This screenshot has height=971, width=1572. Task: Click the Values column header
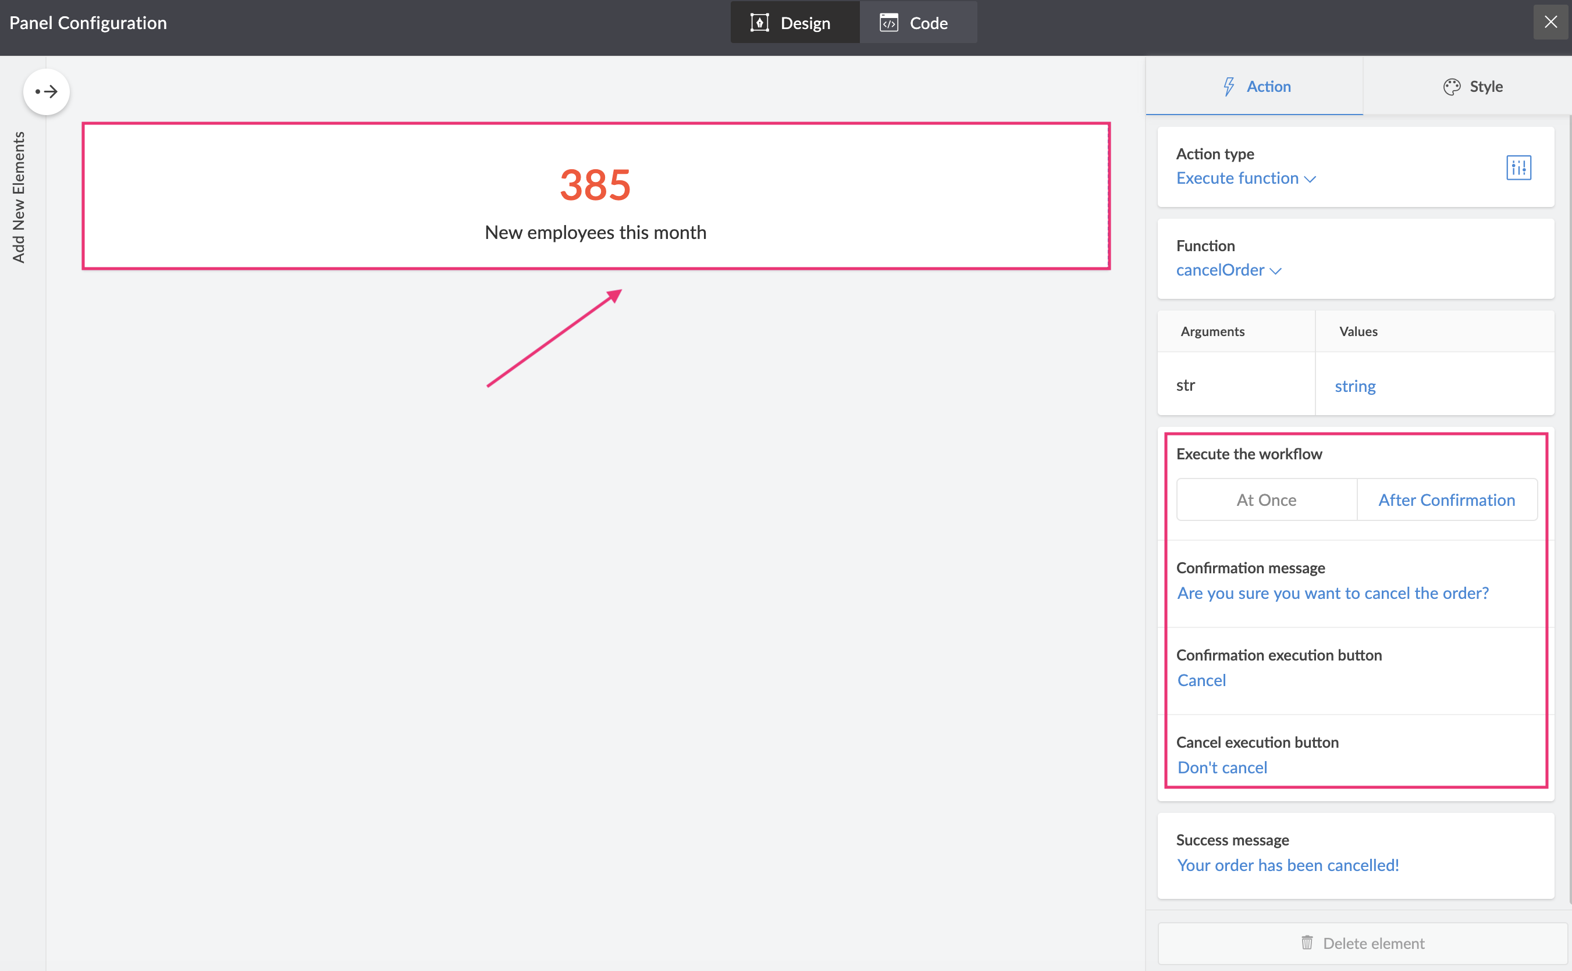(x=1435, y=331)
